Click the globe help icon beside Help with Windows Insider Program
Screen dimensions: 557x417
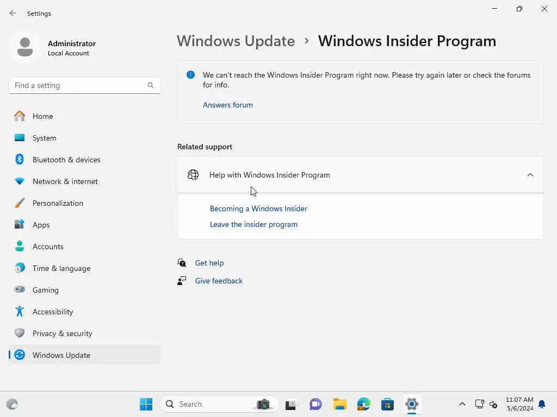(x=193, y=175)
